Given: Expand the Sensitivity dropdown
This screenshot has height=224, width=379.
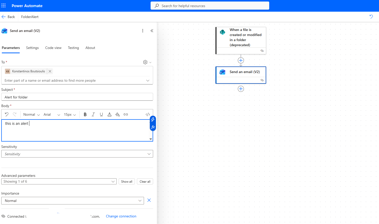Looking at the screenshot, I should point(77,154).
